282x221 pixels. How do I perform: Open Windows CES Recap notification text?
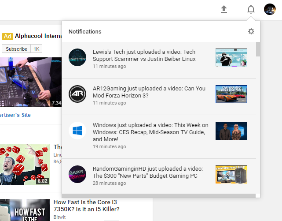pyautogui.click(x=150, y=132)
